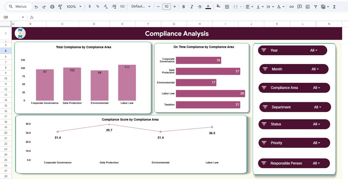
Task: Increase decimal places
Action: coord(114,7)
